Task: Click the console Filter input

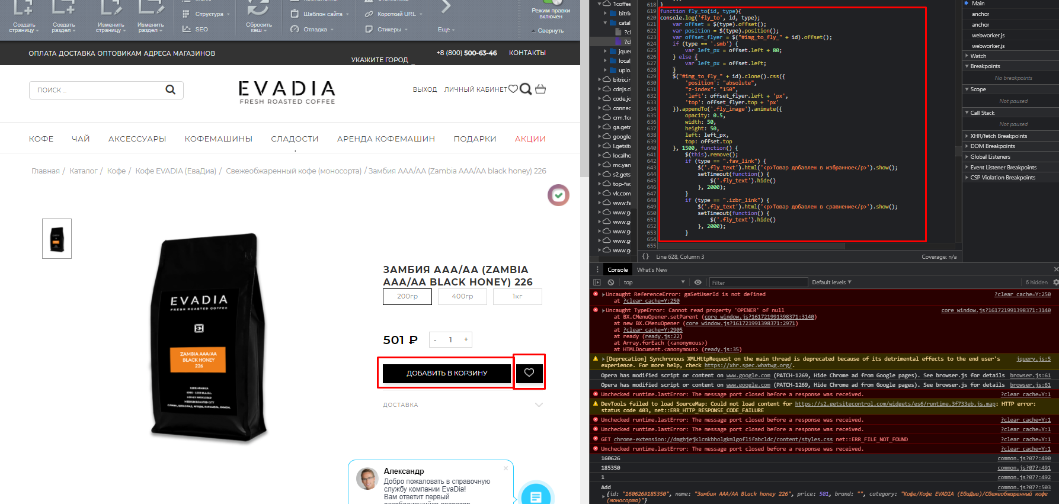Action: (757, 283)
